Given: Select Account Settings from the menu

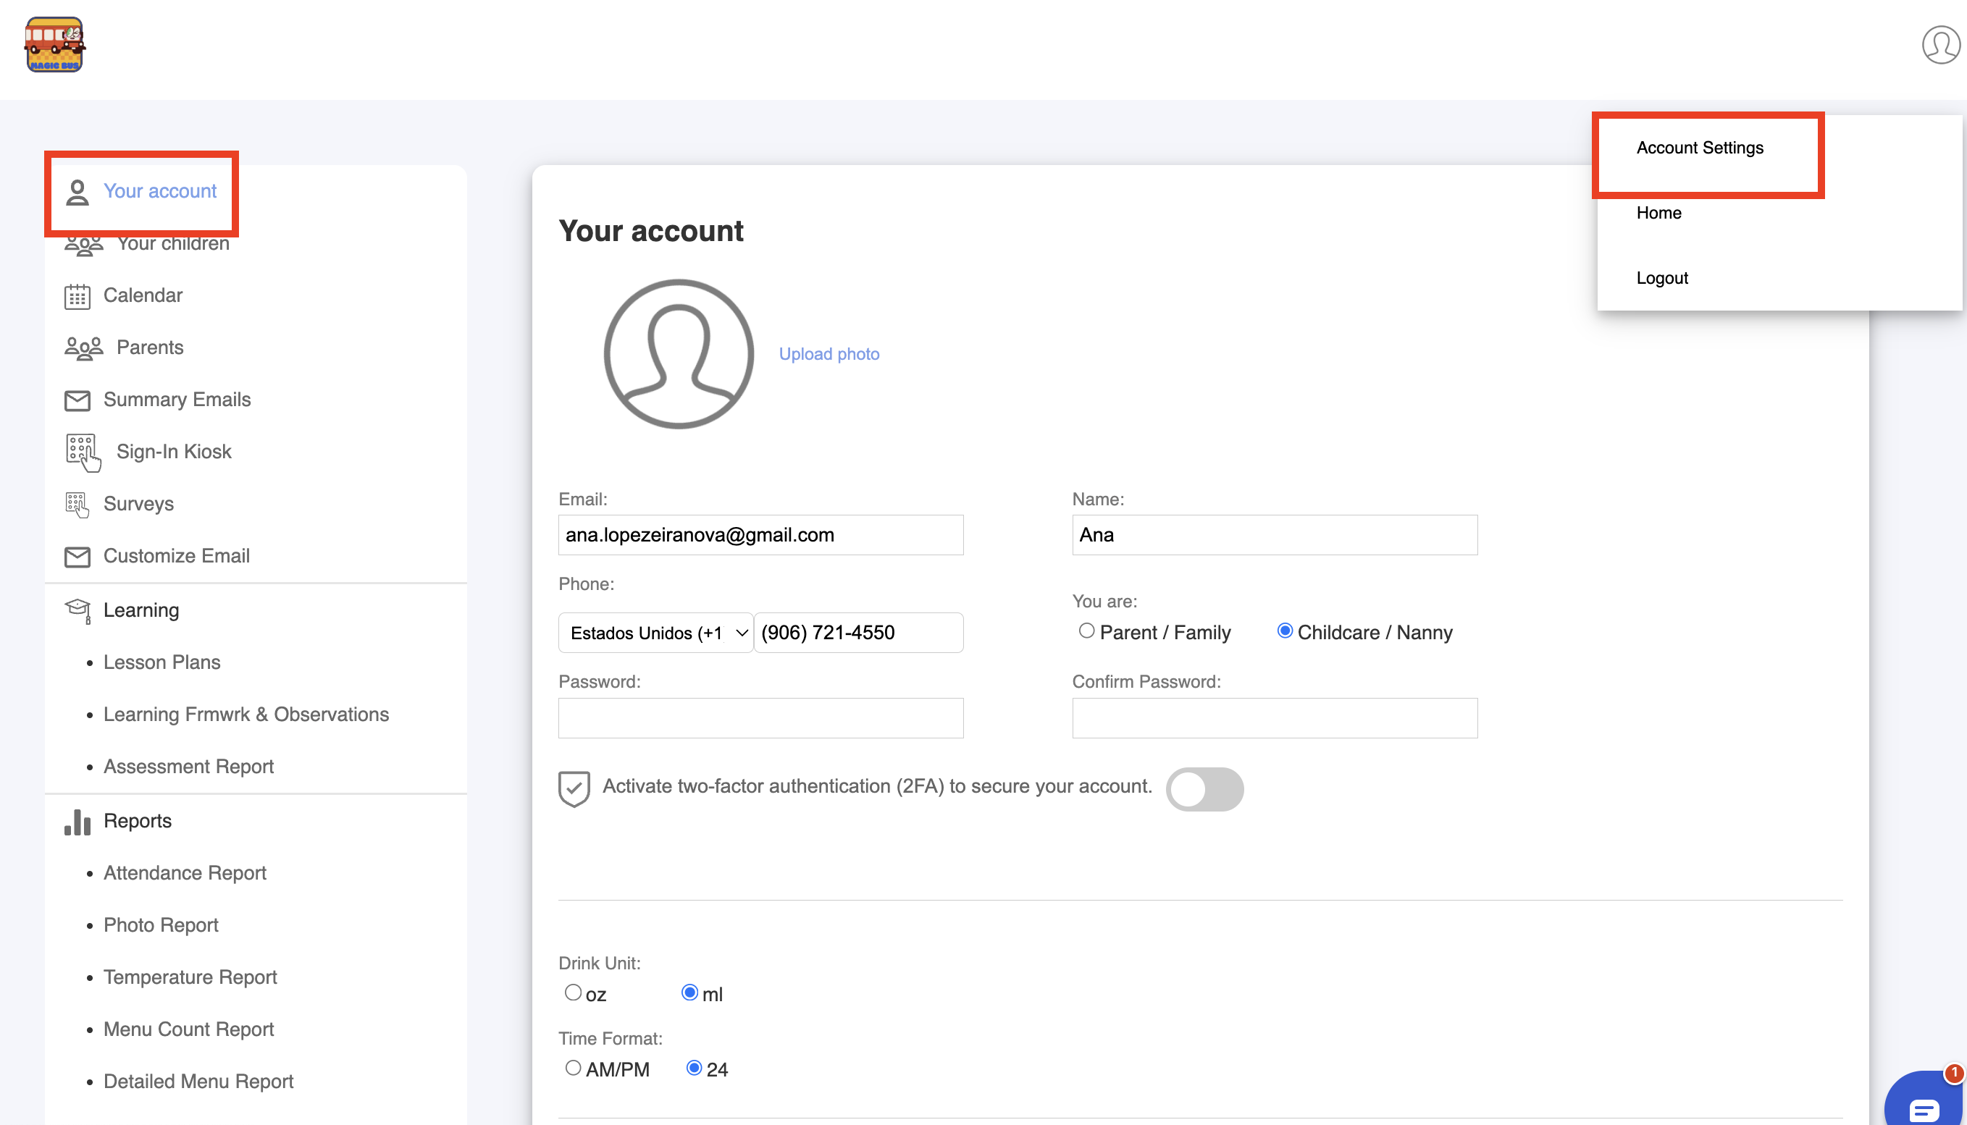Looking at the screenshot, I should point(1700,148).
